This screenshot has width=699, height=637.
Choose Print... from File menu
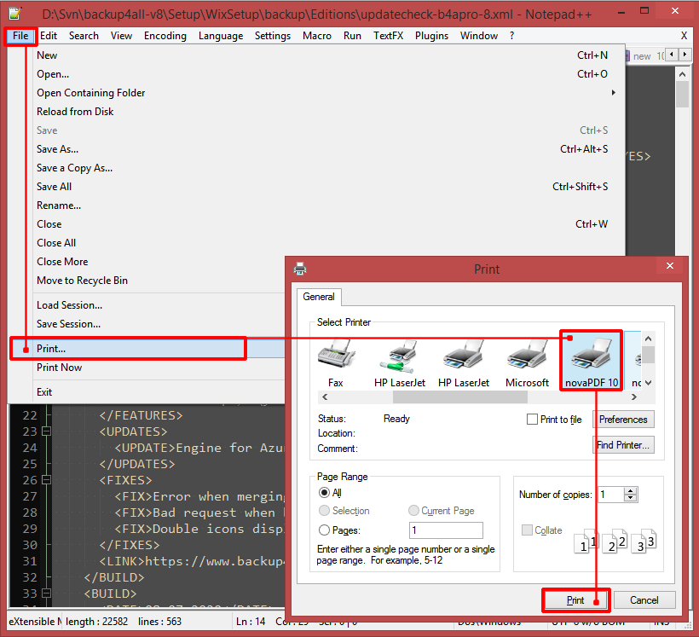(147, 349)
